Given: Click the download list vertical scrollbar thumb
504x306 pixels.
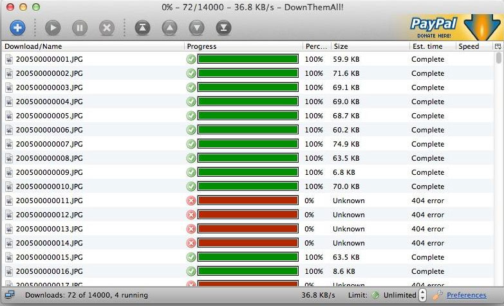Looking at the screenshot, I should pyautogui.click(x=499, y=58).
